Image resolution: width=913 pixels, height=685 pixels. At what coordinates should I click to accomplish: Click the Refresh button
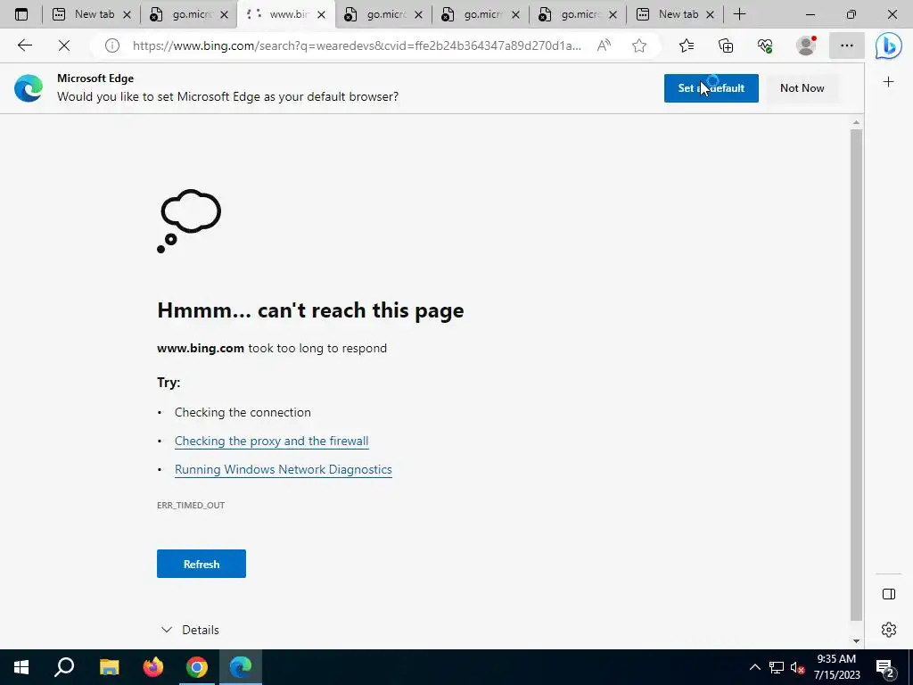click(201, 564)
